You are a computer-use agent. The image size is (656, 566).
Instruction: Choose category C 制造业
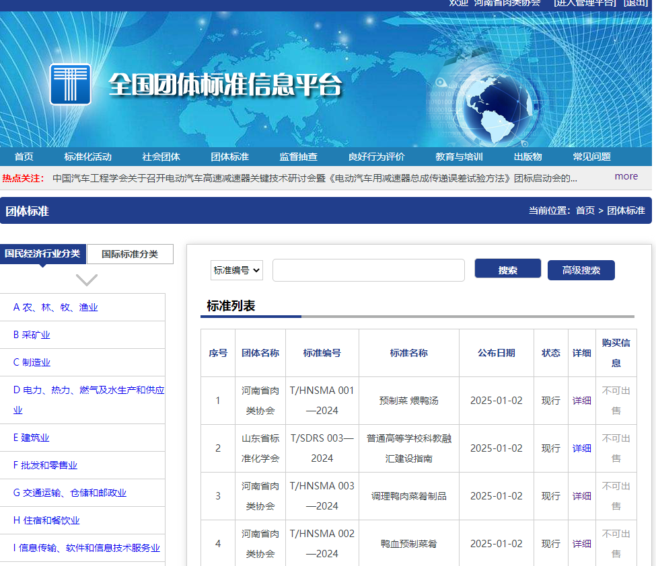(32, 362)
